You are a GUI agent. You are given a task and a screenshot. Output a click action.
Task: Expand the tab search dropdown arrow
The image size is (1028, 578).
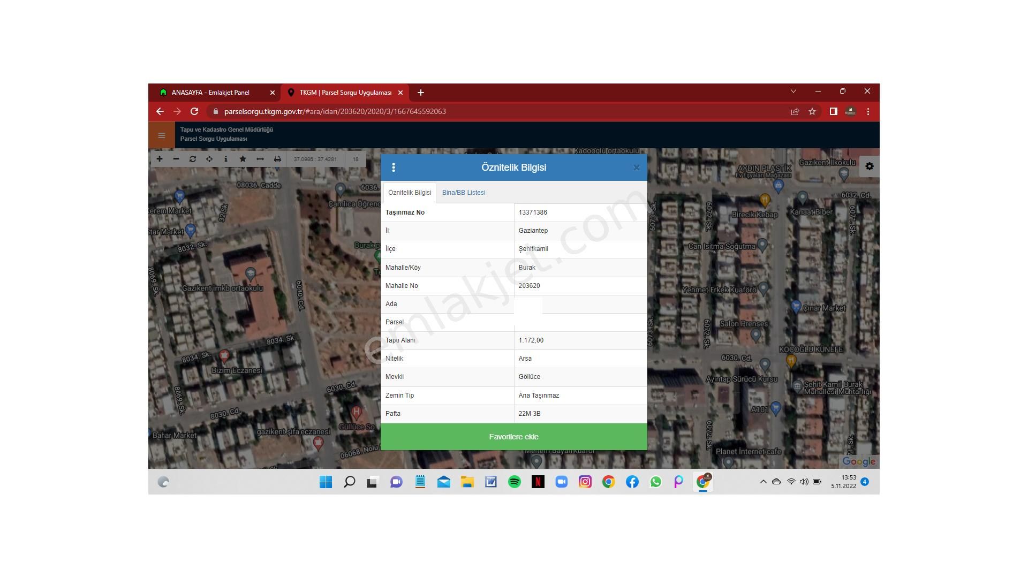[793, 92]
